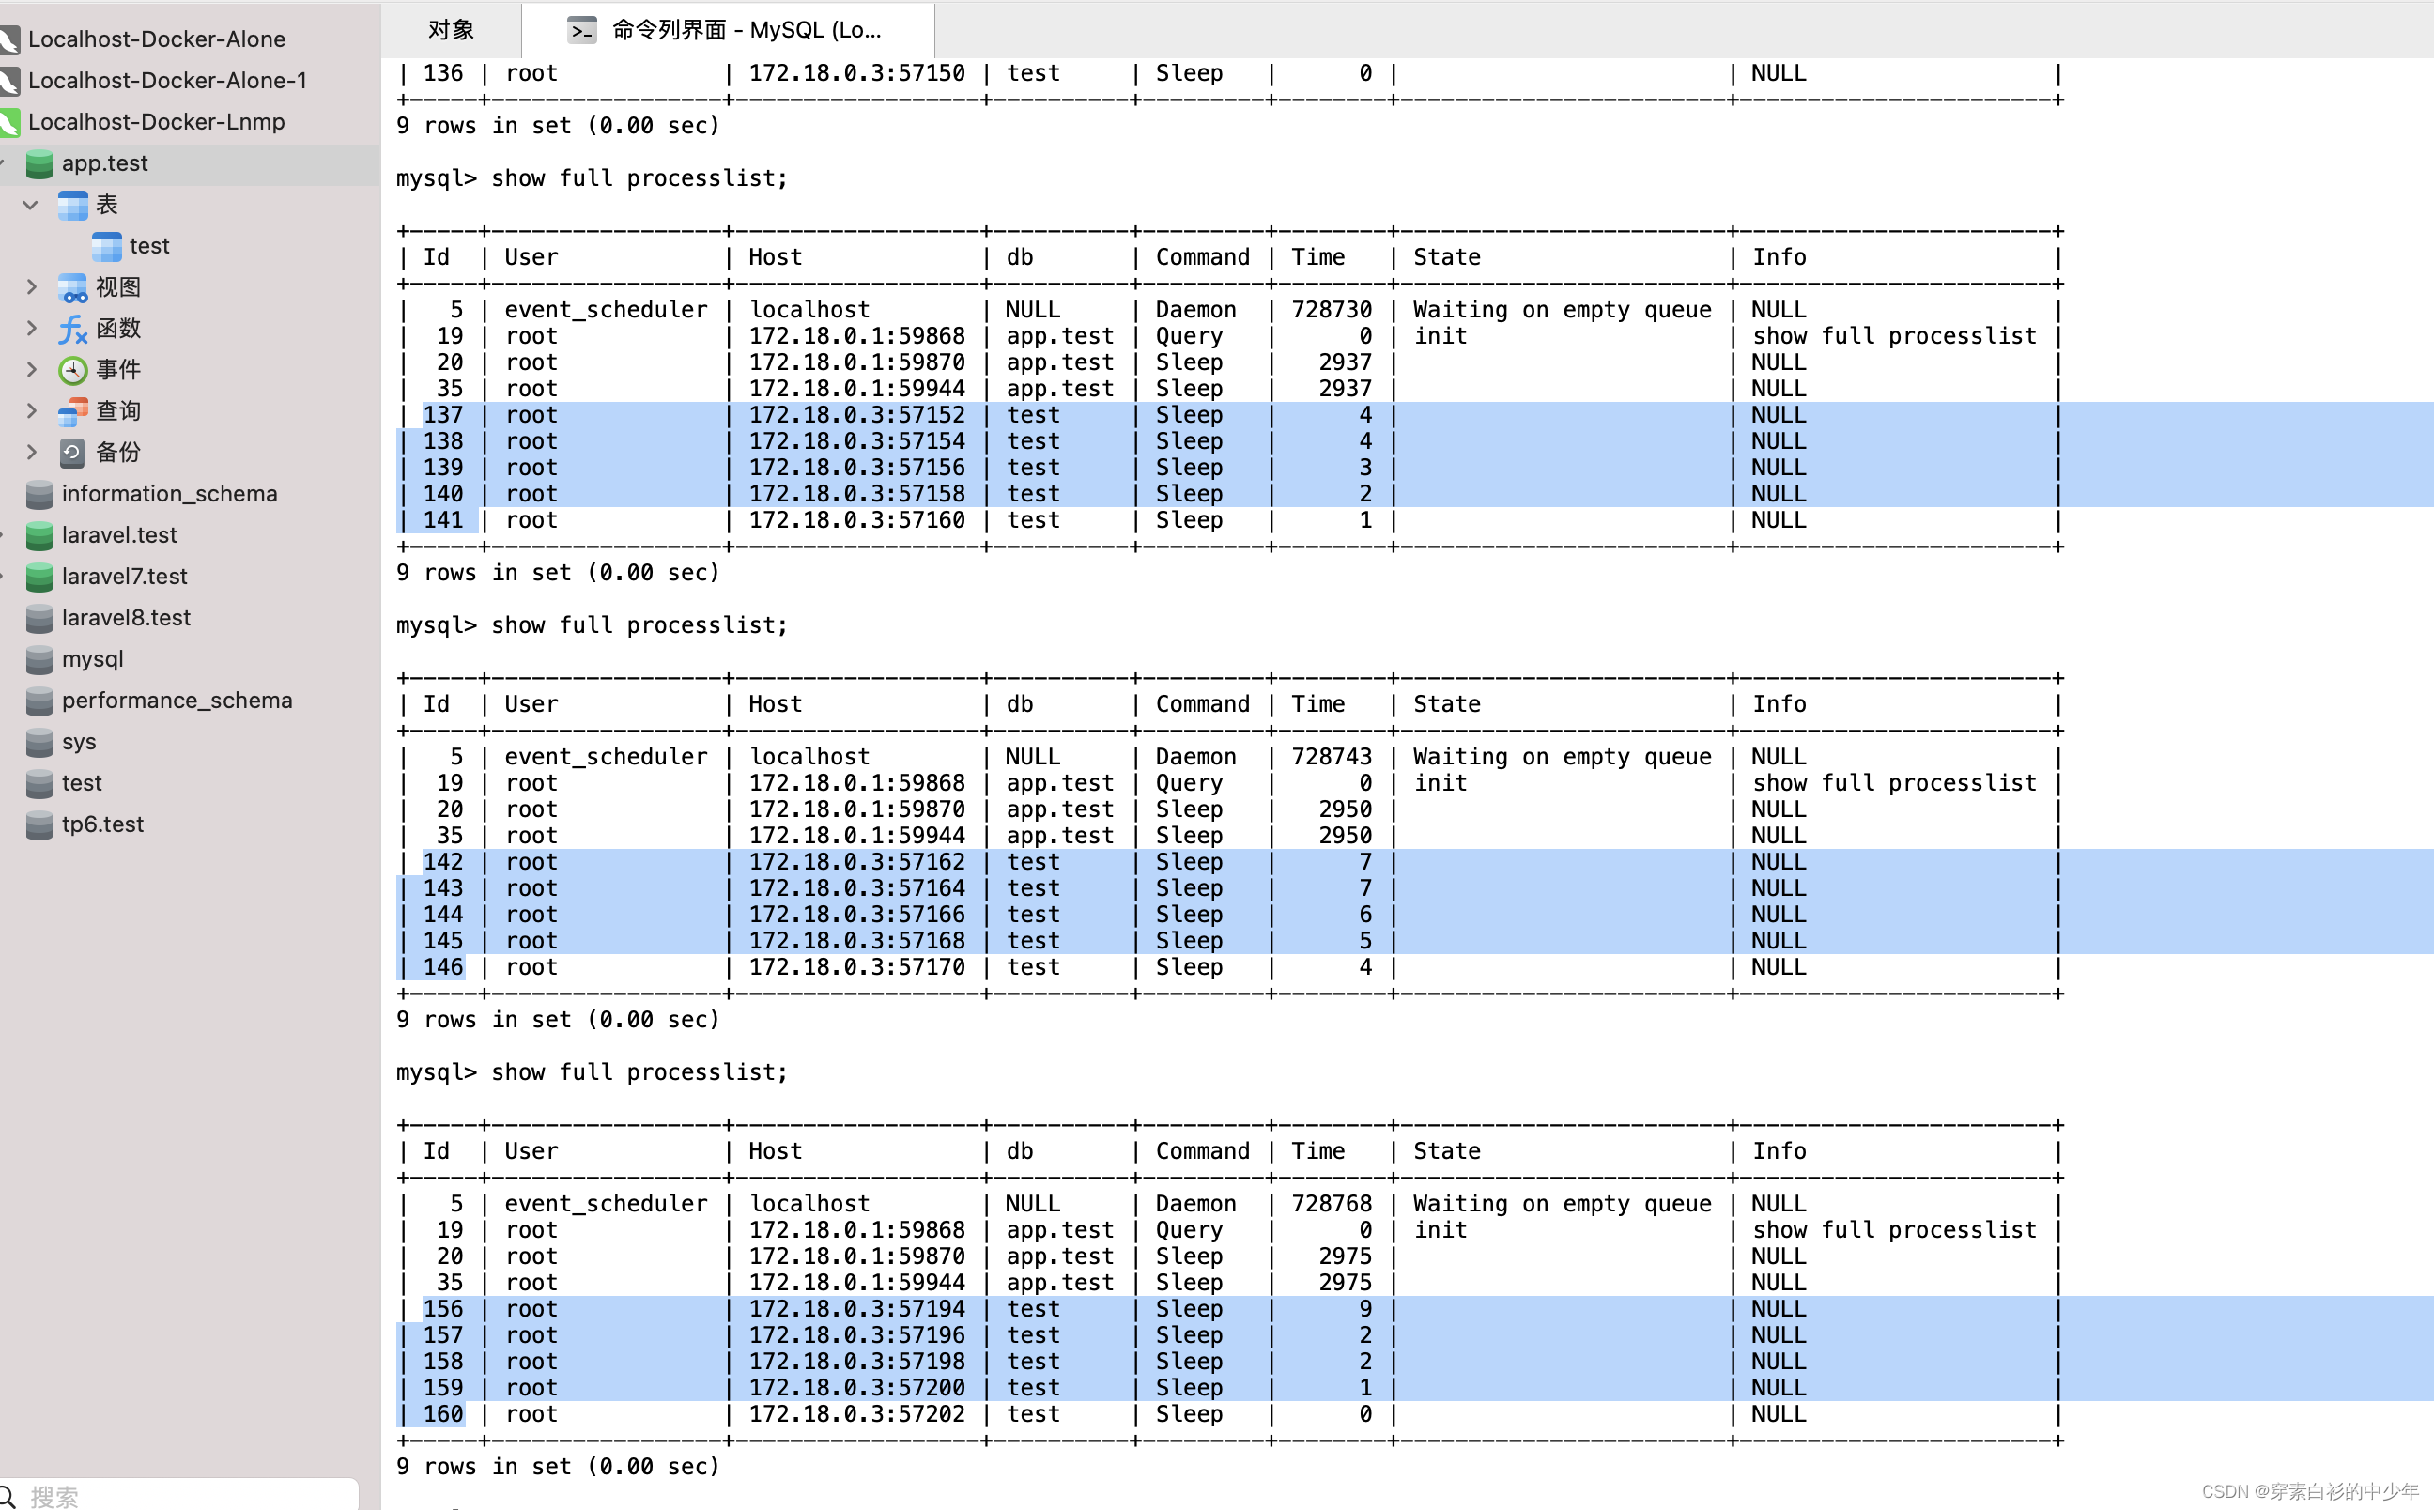Click the tp6.test database icon
Screen dimensions: 2434x1510
[x=39, y=824]
